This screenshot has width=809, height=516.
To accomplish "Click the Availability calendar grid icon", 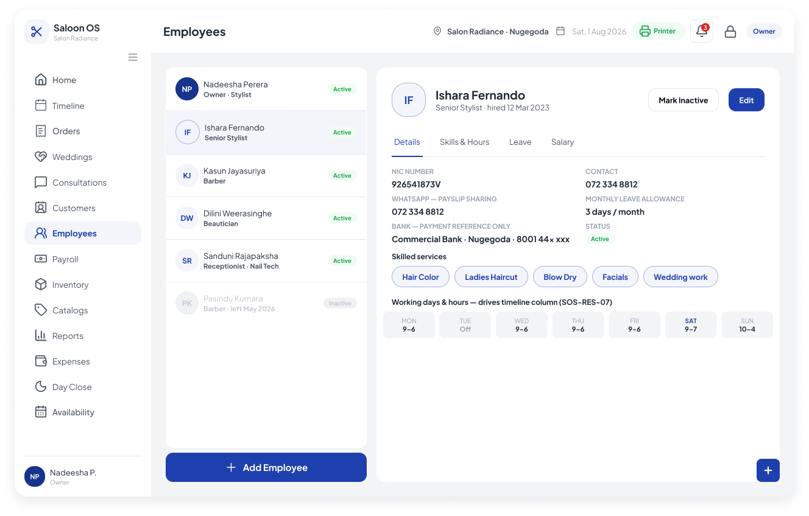I will 41,412.
